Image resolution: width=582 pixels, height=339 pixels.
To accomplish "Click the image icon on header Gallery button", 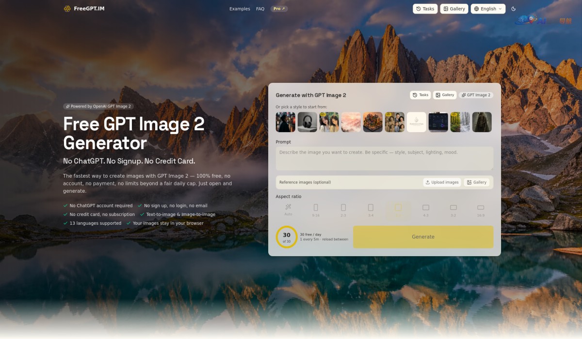I will (446, 9).
